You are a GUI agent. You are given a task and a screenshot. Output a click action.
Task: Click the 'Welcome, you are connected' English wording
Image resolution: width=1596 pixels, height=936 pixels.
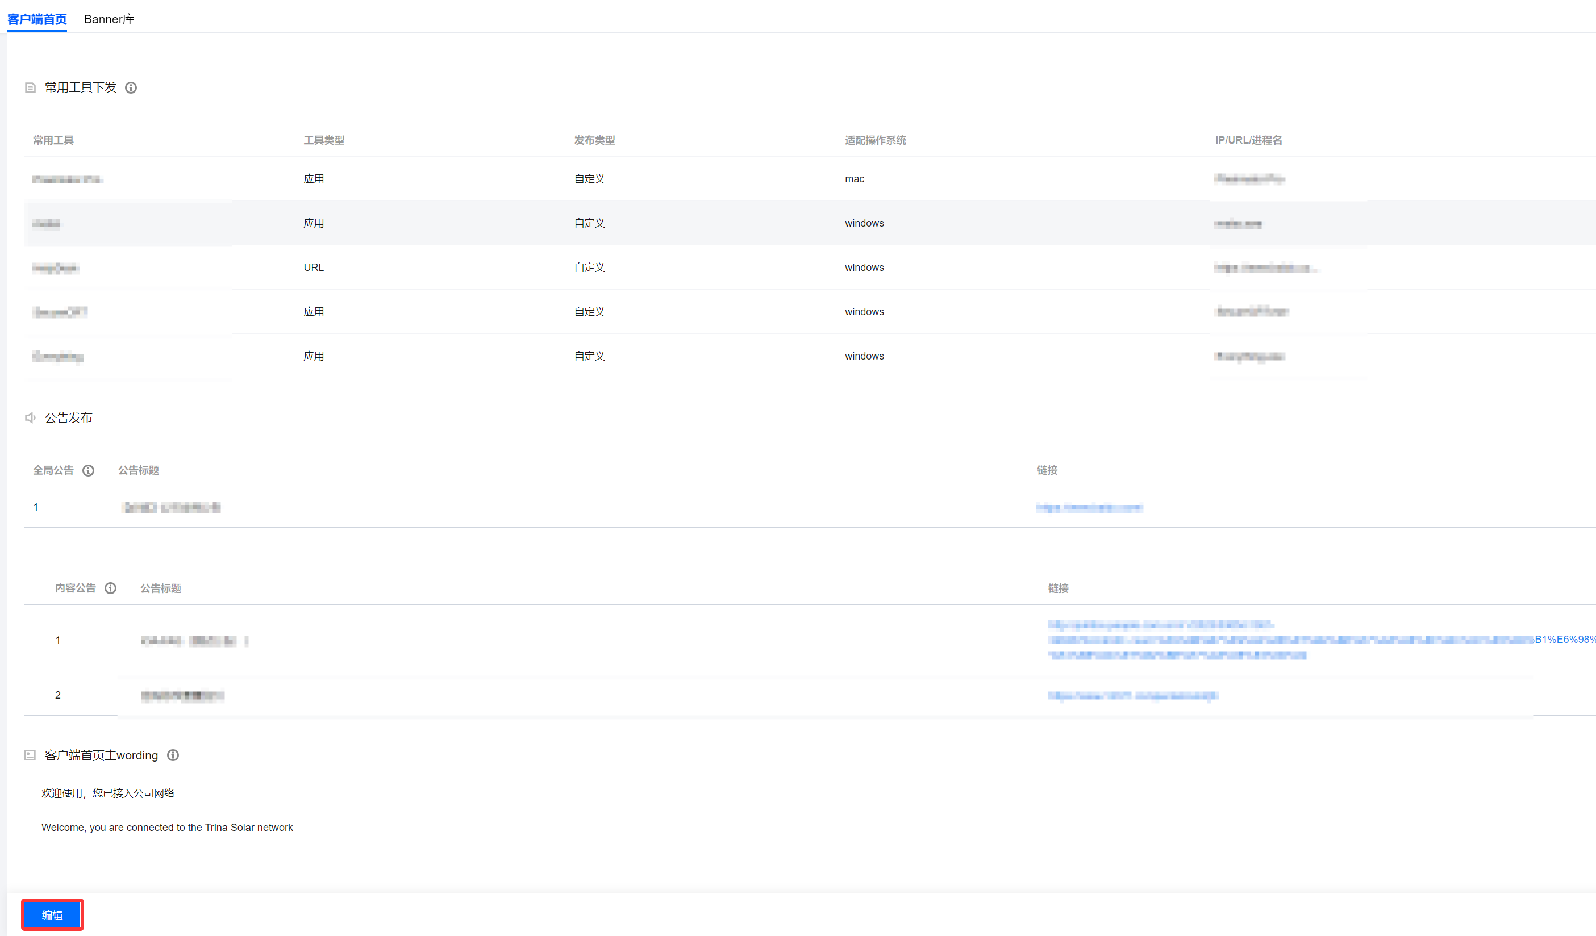click(167, 827)
